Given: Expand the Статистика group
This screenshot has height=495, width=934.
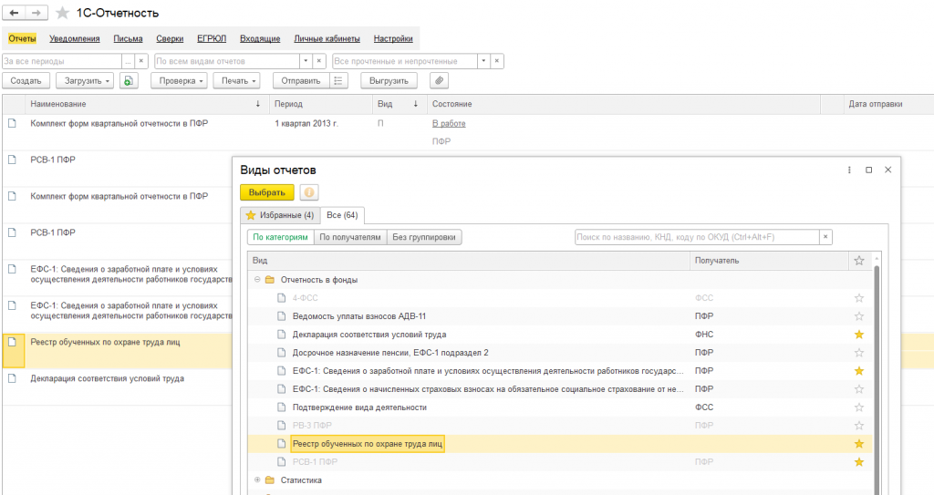Looking at the screenshot, I should [257, 480].
